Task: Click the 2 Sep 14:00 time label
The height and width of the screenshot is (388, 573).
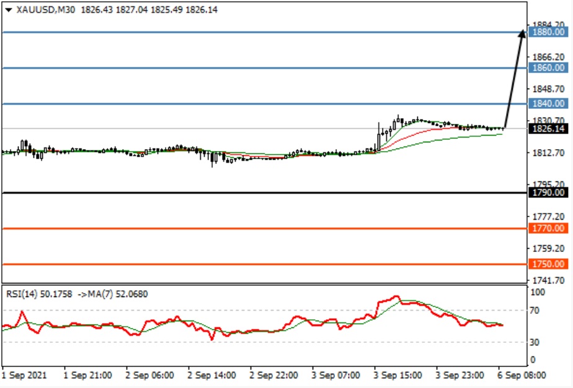Action: pyautogui.click(x=211, y=375)
